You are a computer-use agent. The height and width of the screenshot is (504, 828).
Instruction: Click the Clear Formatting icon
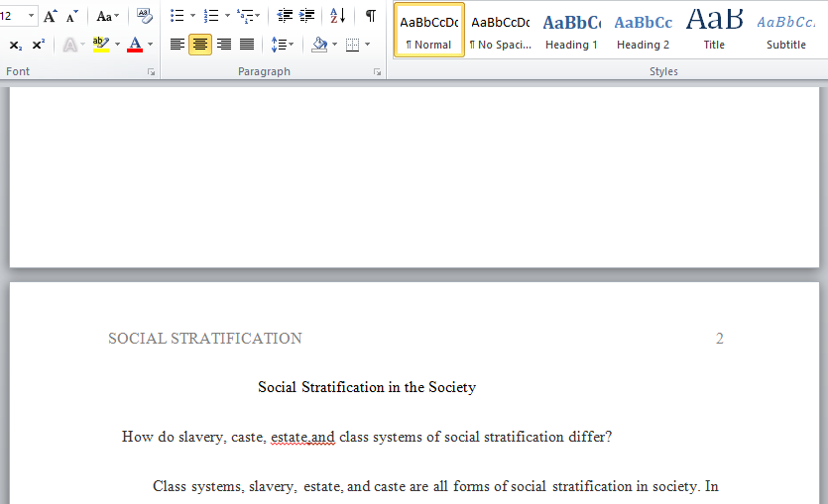click(144, 17)
